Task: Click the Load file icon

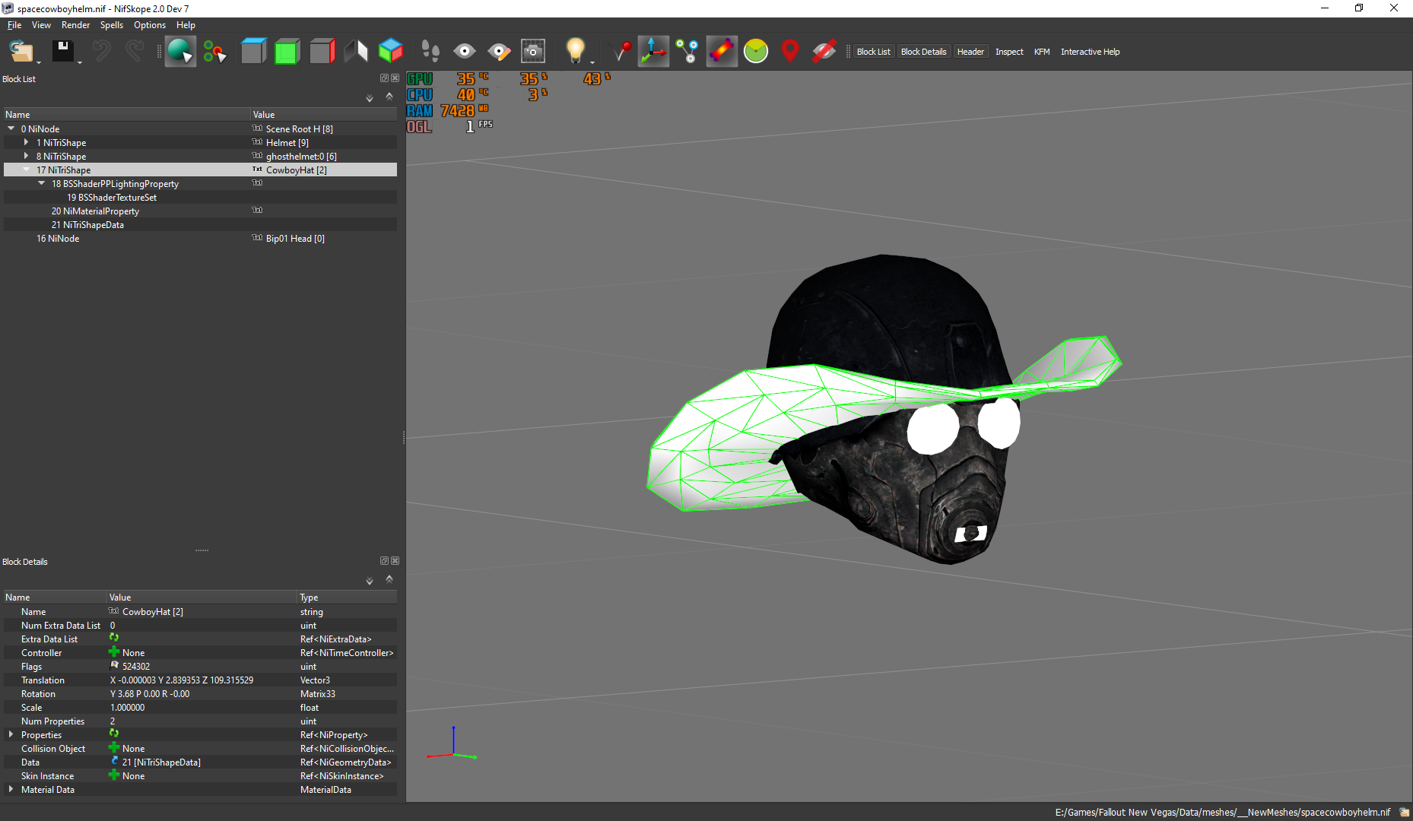Action: [21, 52]
